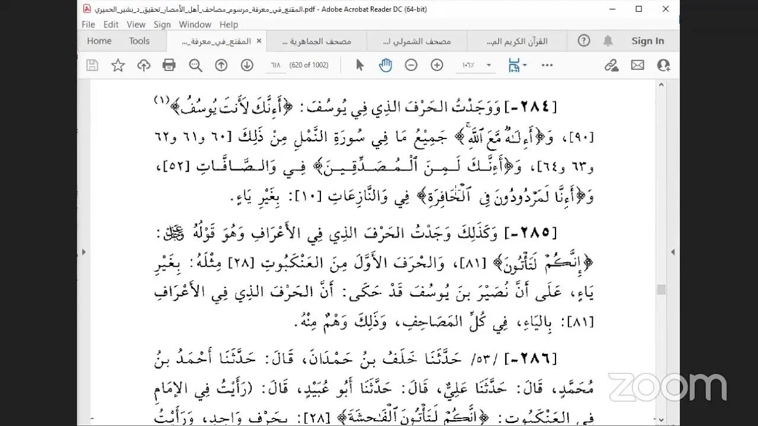Viewport: 758px width, 426px height.
Task: Click paragraph number [٢٨٥-]
Action: [531, 233]
